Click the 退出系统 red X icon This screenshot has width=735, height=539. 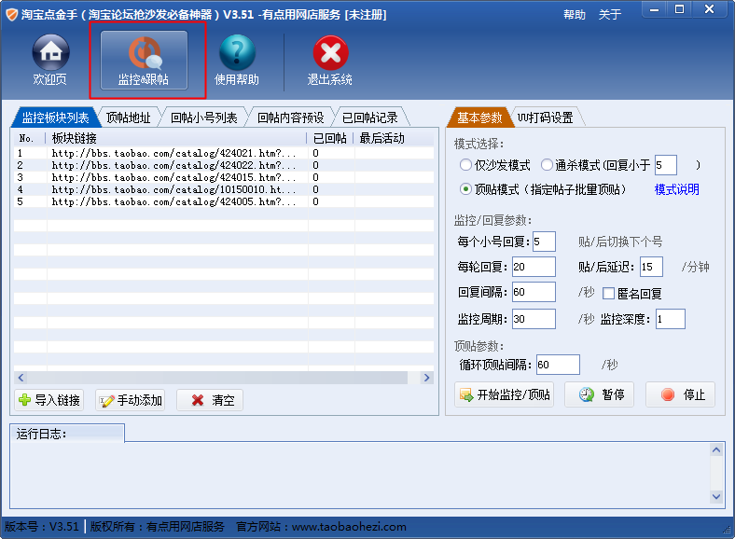pyautogui.click(x=330, y=52)
